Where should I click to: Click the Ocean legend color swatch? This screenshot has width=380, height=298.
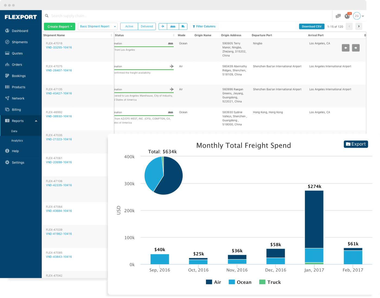[232, 282]
